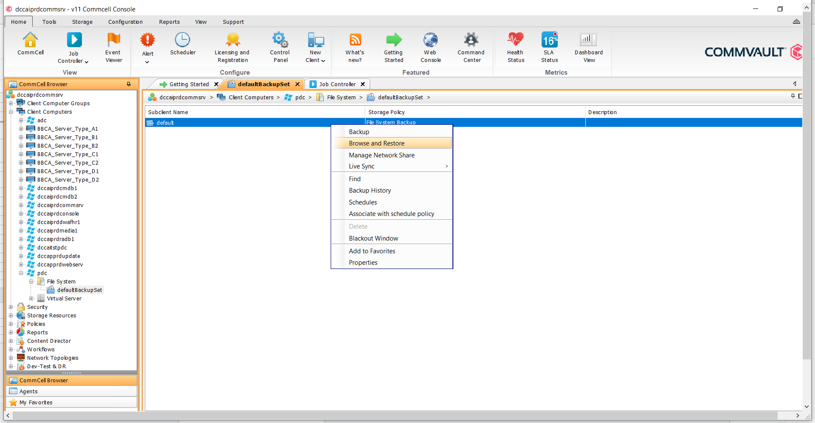This screenshot has height=423, width=815.
Task: Select Properties in the context menu
Action: pyautogui.click(x=392, y=263)
